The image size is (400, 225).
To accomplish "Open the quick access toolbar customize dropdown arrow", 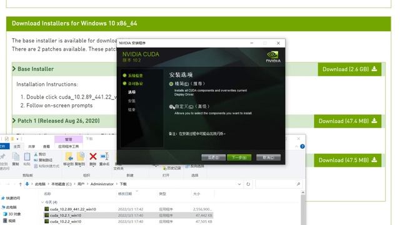I will tap(17, 139).
